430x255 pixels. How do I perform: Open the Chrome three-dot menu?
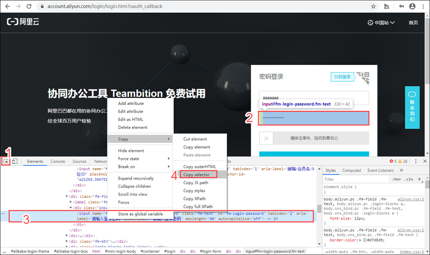[423, 6]
